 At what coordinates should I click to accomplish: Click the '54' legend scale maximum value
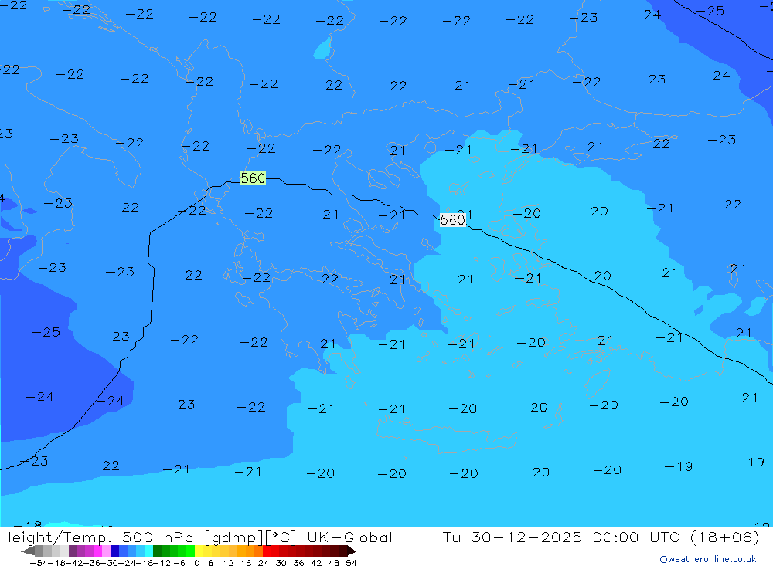pos(351,563)
